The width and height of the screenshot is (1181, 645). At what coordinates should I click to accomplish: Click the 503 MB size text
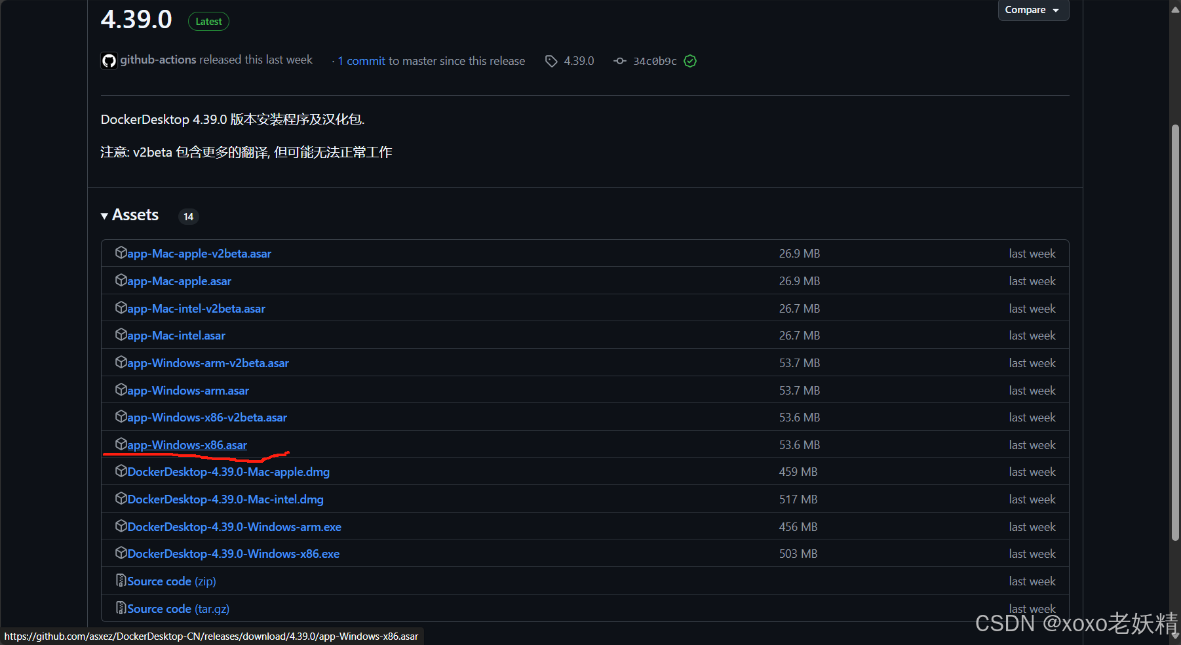coord(798,554)
